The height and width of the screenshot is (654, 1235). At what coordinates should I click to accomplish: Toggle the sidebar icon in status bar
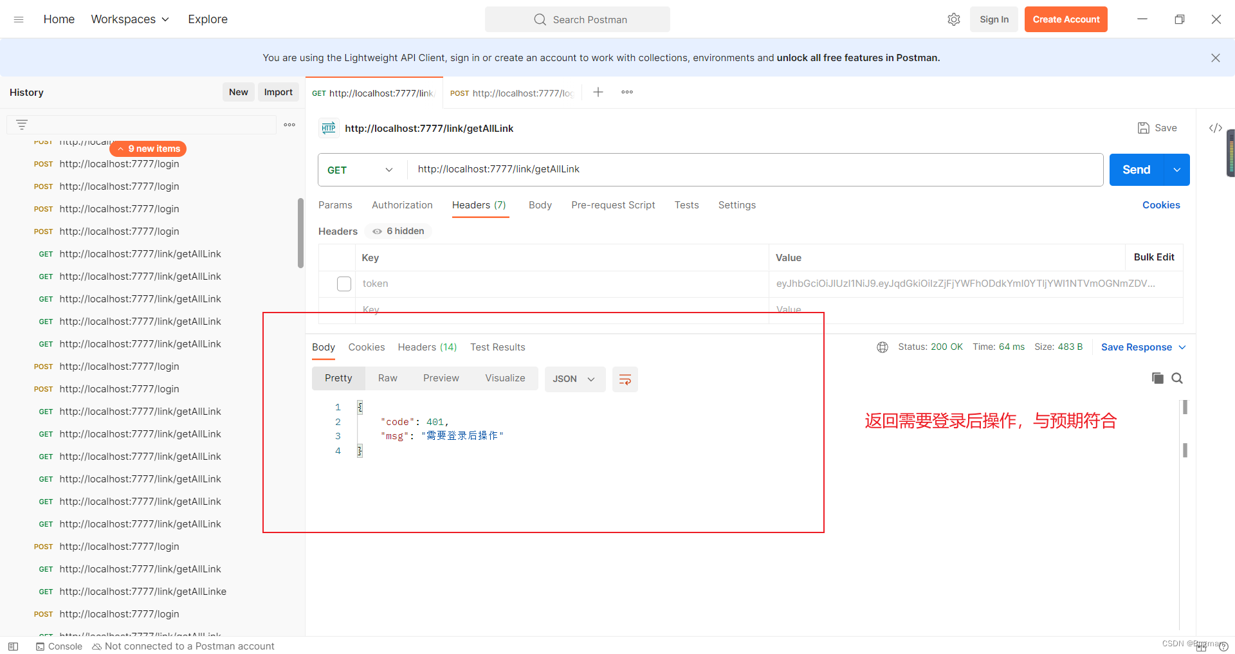tap(13, 646)
